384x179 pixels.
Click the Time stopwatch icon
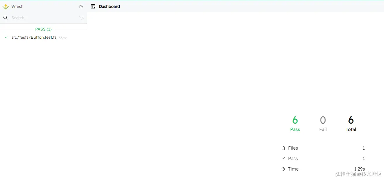click(x=283, y=169)
